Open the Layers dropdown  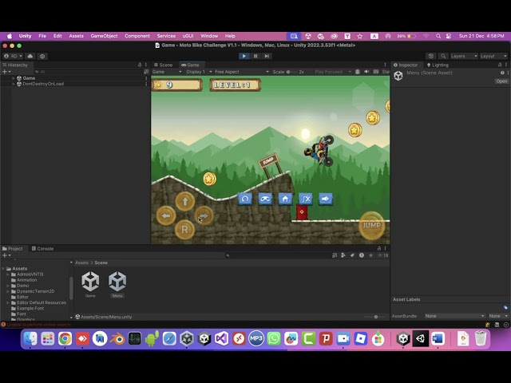tap(464, 56)
